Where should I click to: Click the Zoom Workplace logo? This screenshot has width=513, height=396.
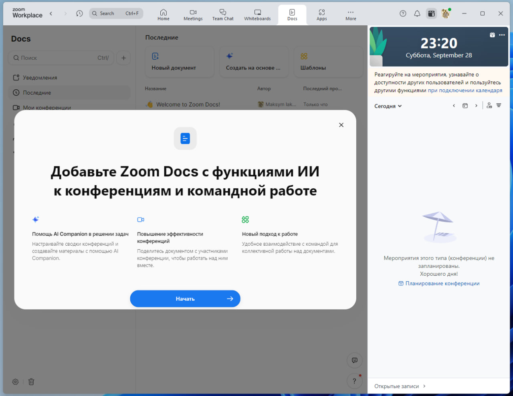pos(27,13)
